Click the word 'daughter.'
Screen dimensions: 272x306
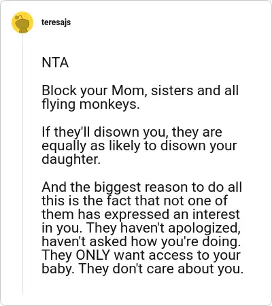pos(71,159)
